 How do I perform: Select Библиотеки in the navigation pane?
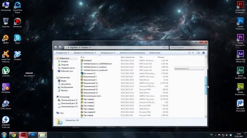[64, 77]
